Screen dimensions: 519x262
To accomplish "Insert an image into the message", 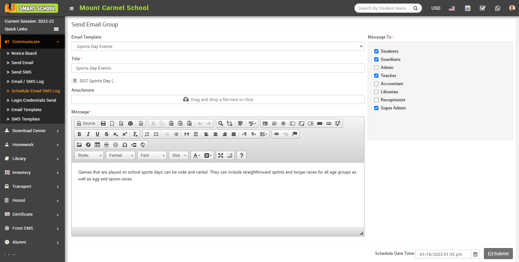I will tap(79, 145).
